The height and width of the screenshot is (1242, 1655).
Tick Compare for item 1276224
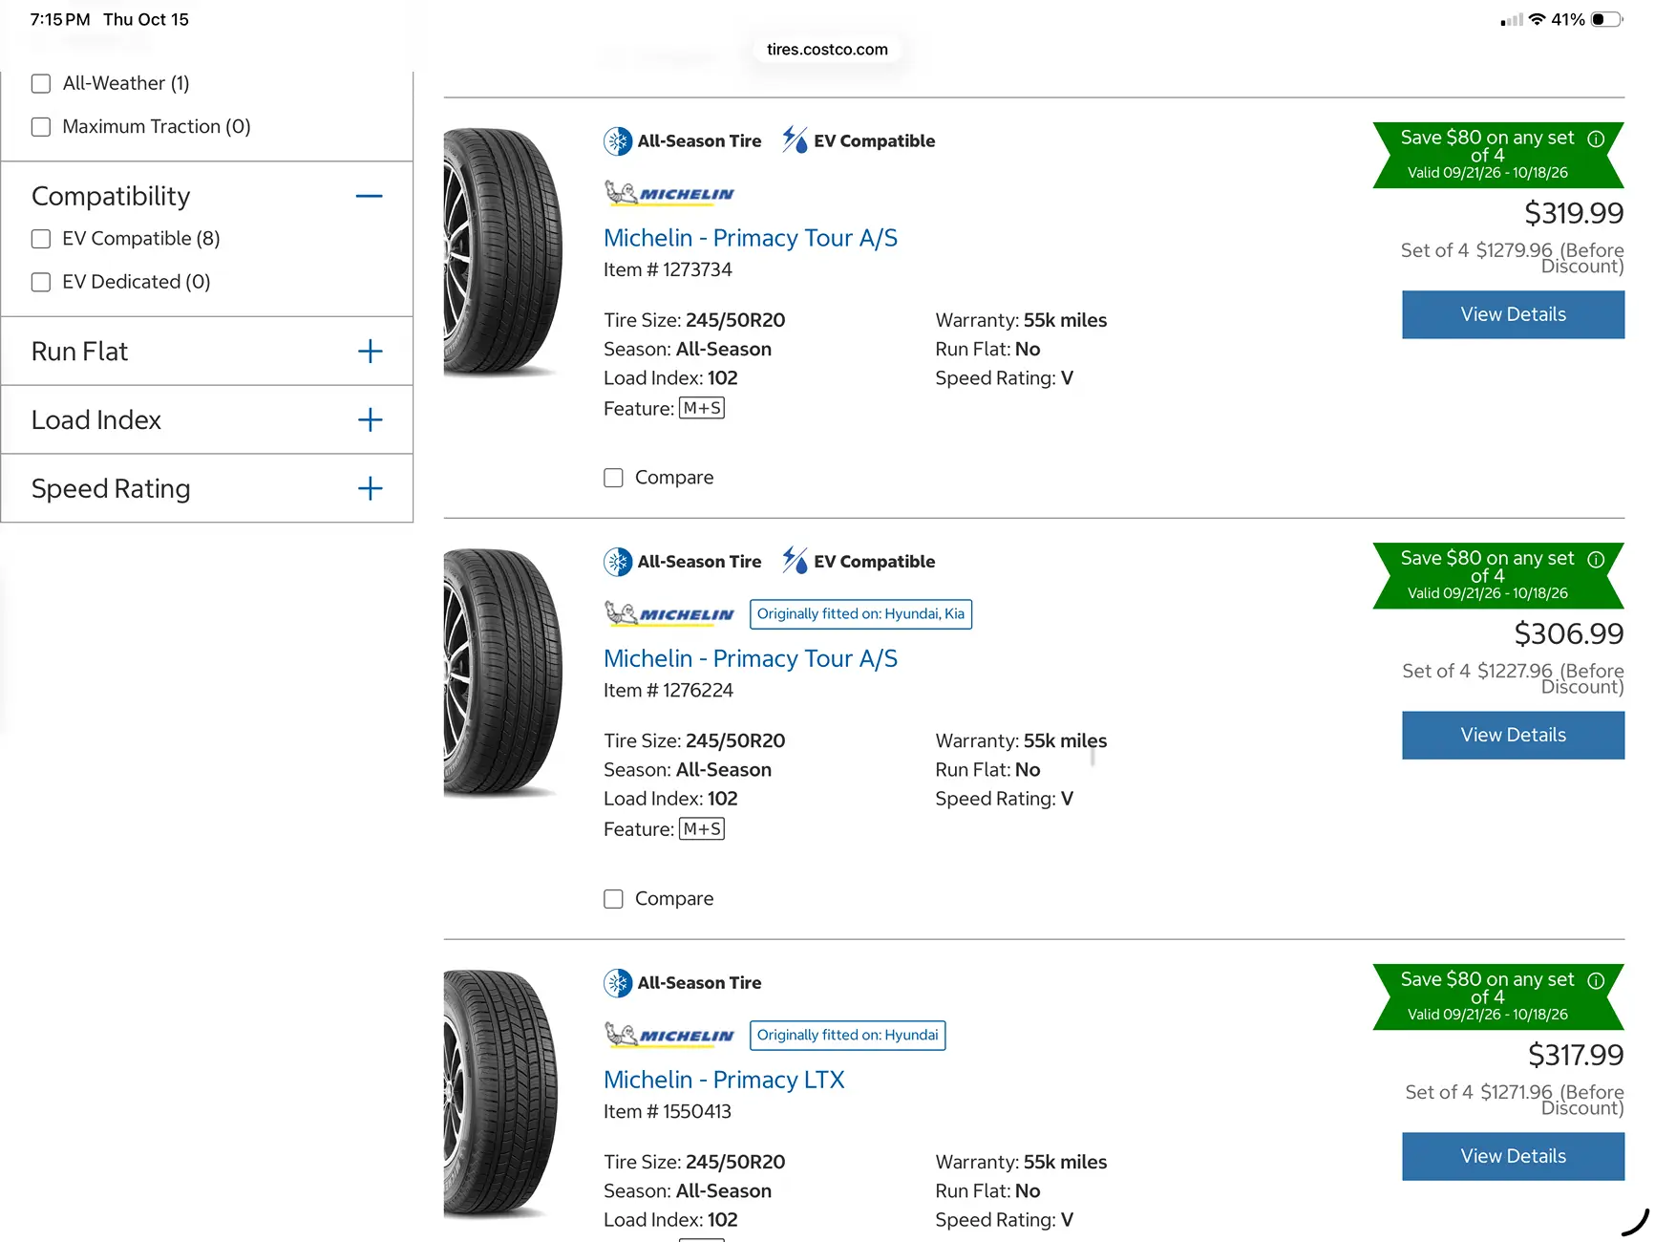point(613,899)
